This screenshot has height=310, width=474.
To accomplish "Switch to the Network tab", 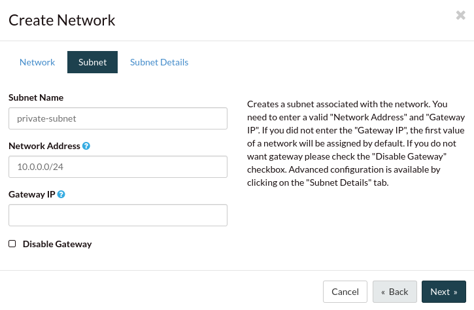I will (x=37, y=62).
